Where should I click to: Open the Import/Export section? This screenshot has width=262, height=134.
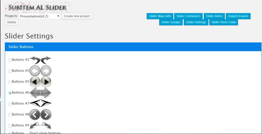[x=238, y=16]
